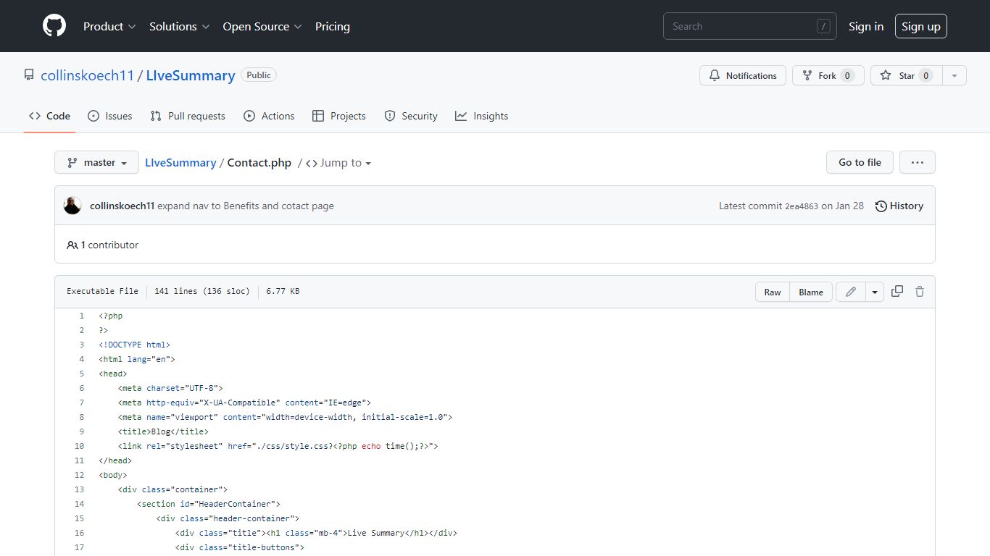Screen dimensions: 990x556
Task: Open the Jump to dropdown
Action: [x=338, y=163]
